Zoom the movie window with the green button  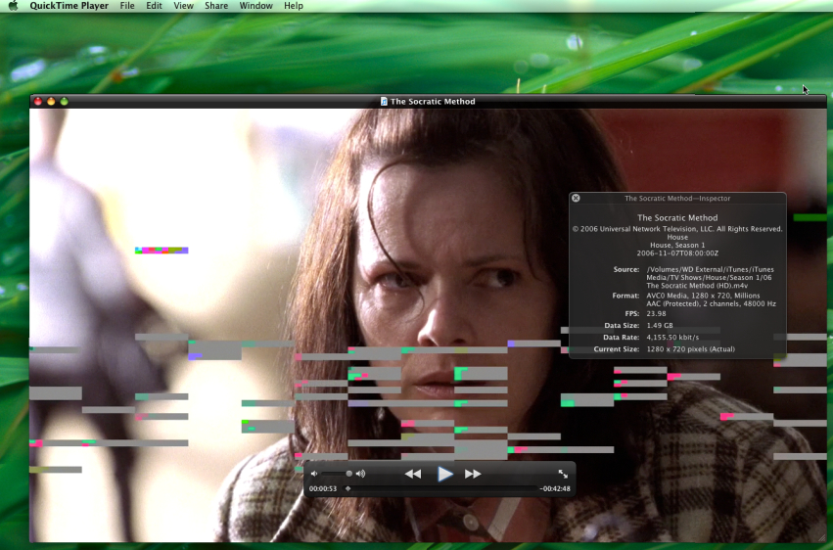pyautogui.click(x=65, y=101)
